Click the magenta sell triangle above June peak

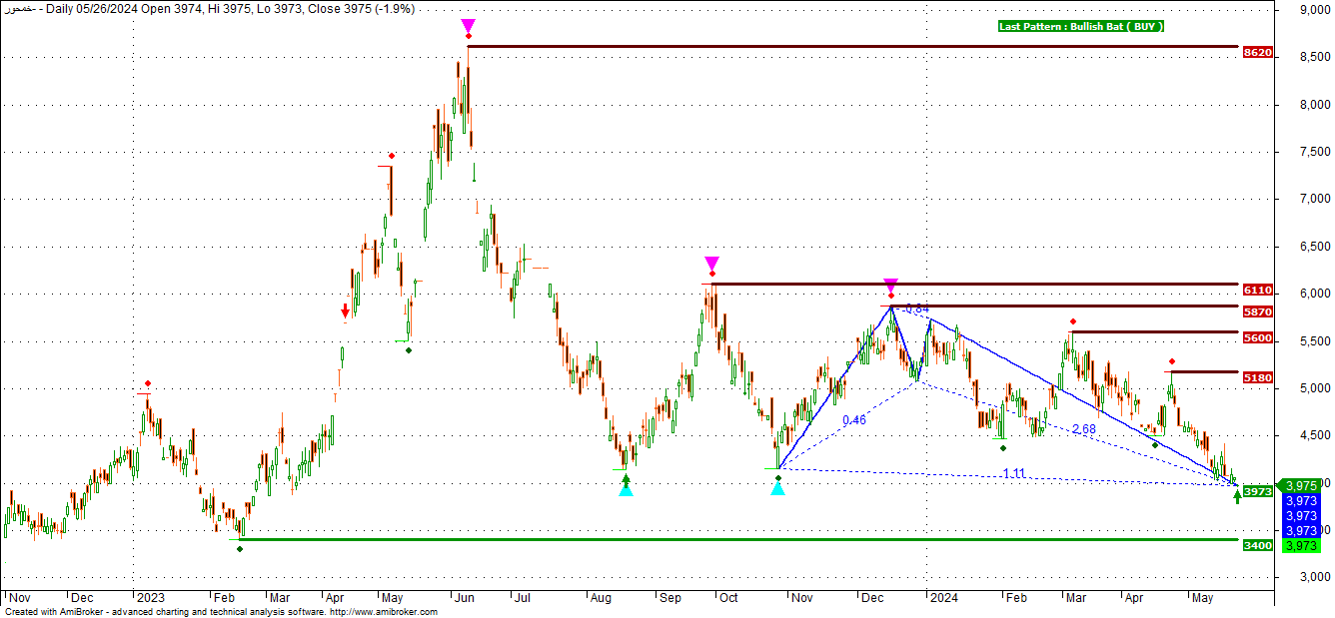[468, 25]
